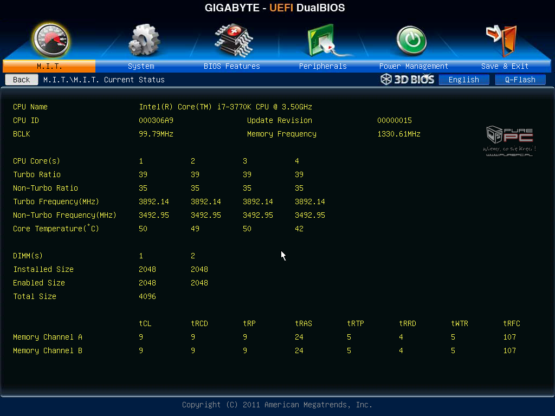
Task: Click the Power Management green power icon
Action: pos(411,41)
